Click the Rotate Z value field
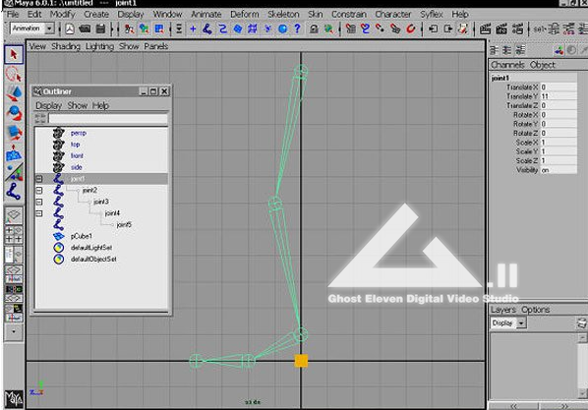This screenshot has height=410, width=588. point(559,133)
